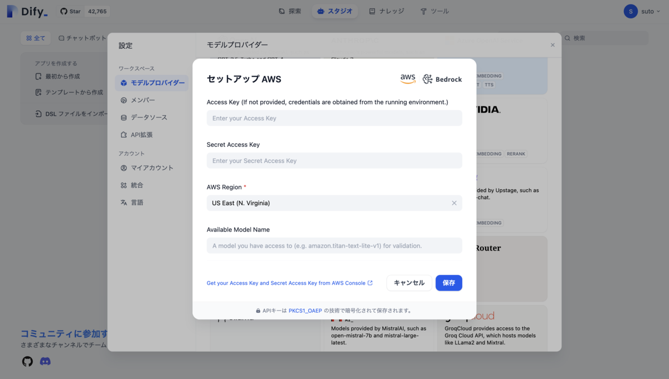Image resolution: width=669 pixels, height=379 pixels.
Task: Click the ツール hammer icon
Action: [423, 11]
